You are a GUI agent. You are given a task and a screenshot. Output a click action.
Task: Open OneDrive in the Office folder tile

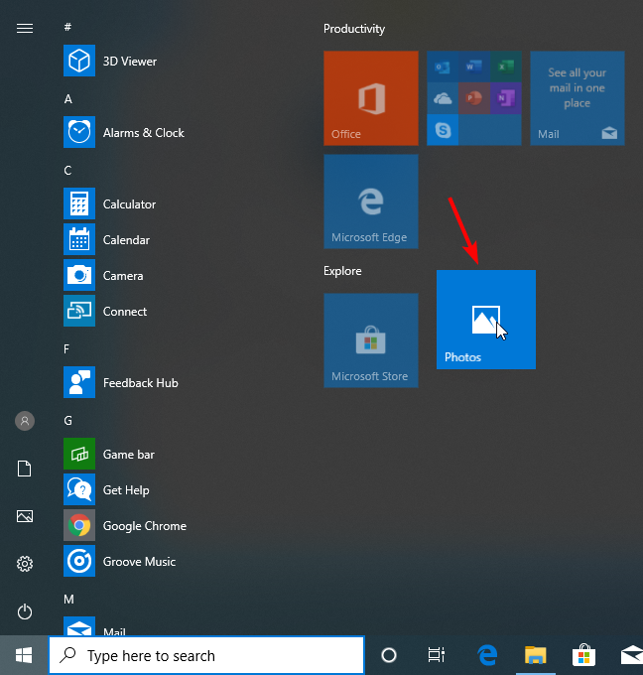pyautogui.click(x=443, y=98)
